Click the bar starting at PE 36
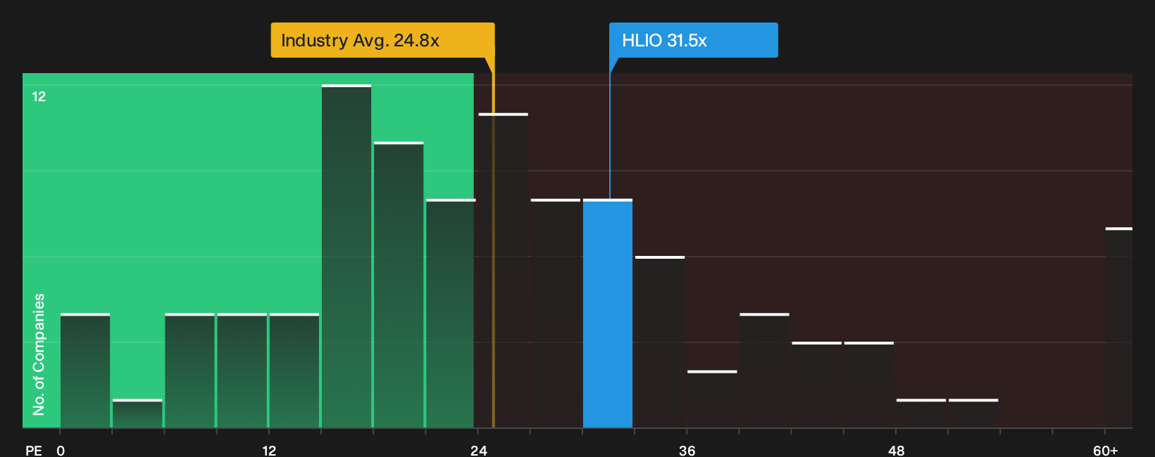Screen dimensions: 1155x457 click(712, 399)
